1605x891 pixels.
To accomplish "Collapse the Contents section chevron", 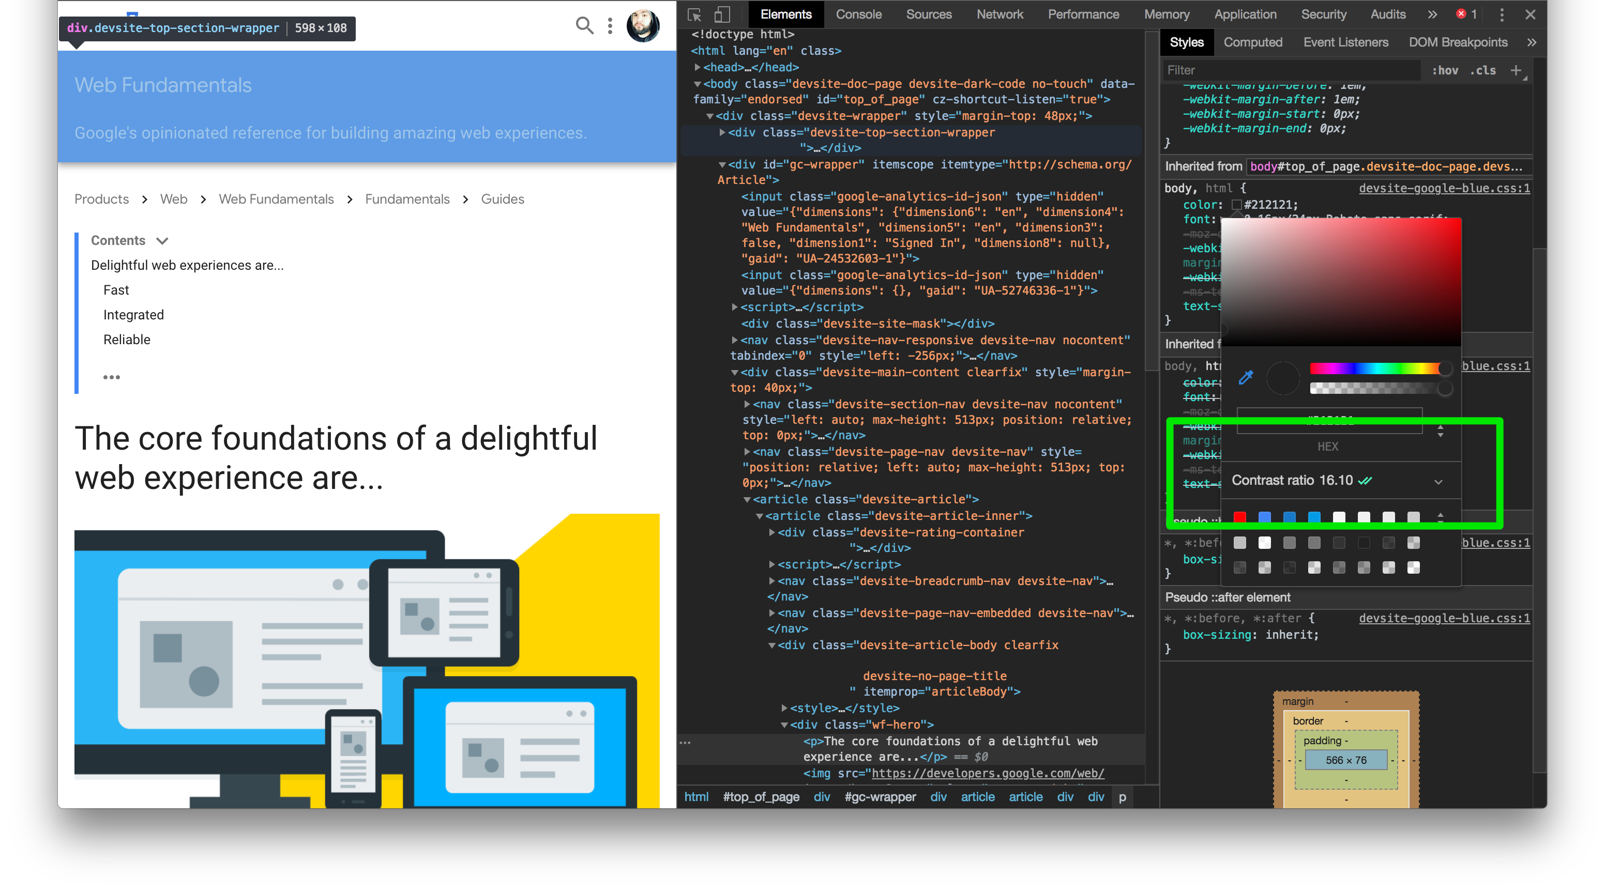I will click(162, 241).
